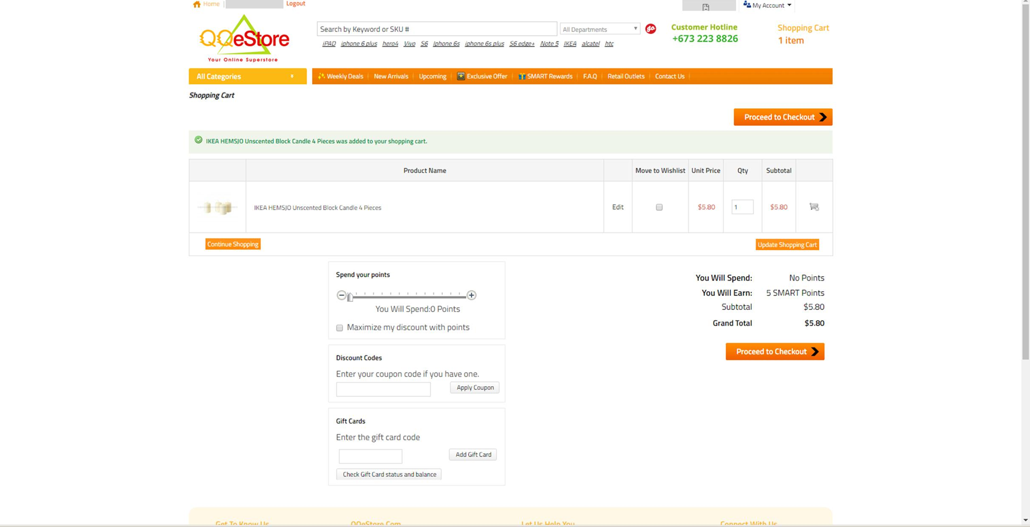The width and height of the screenshot is (1030, 527).
Task: Click Check Gift Card status and balance
Action: click(389, 474)
